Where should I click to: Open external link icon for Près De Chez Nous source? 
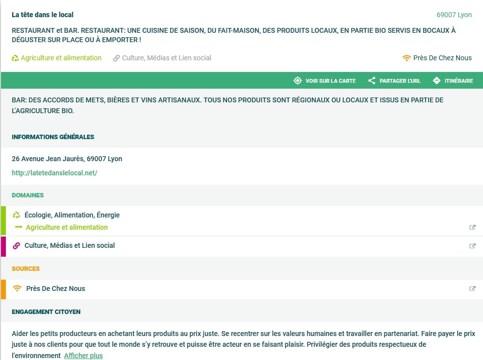pos(472,288)
